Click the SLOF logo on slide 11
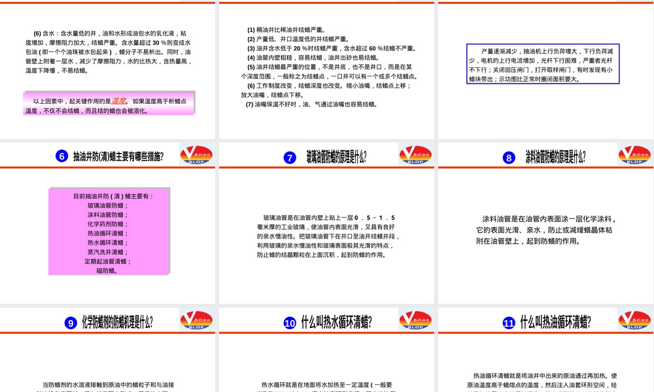The height and width of the screenshot is (392, 654). point(634,320)
